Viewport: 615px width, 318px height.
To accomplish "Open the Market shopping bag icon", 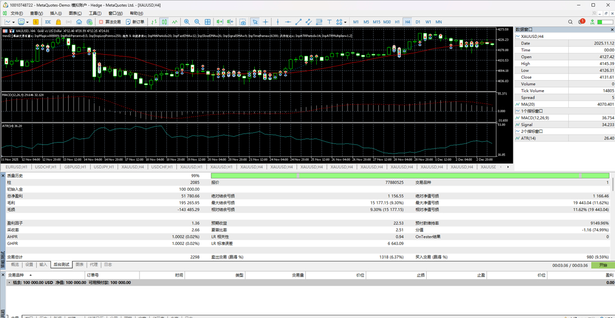I will point(58,22).
